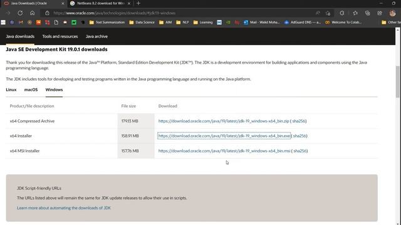Click the address bar URL field
The height and width of the screenshot is (225, 401).
[x=179, y=13]
